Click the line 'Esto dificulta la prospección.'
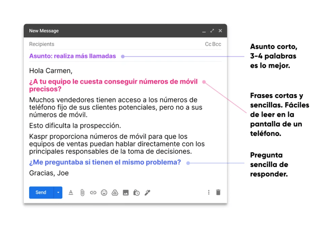Viewport: 322px width, 227px height. [75, 125]
